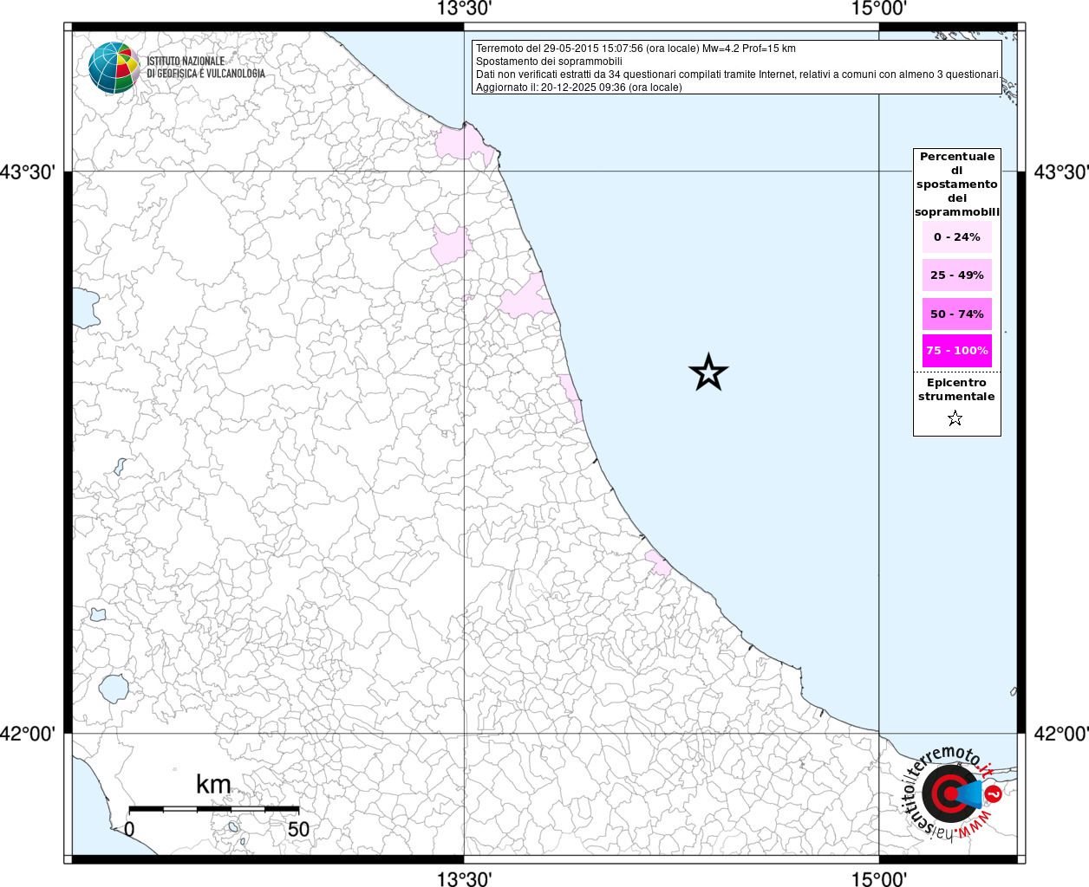
Task: Click the bottom 13°30' longitude label
Action: 464,878
